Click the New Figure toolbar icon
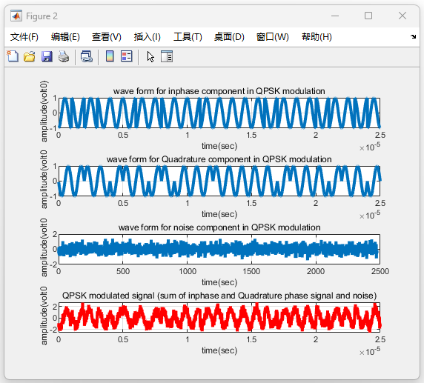The image size is (424, 383). point(13,57)
